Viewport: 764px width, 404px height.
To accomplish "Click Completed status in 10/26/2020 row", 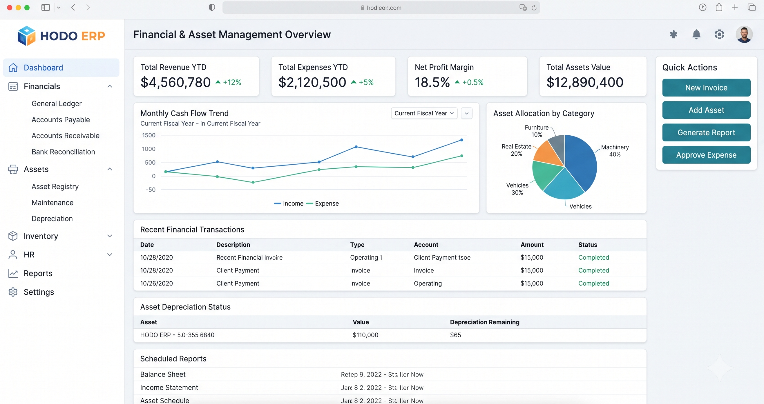I will pos(593,283).
